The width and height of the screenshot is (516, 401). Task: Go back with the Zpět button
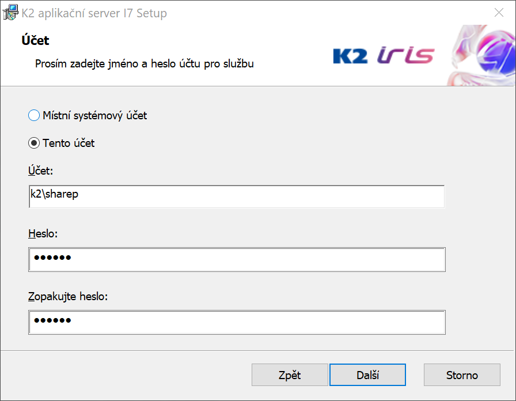coord(290,375)
